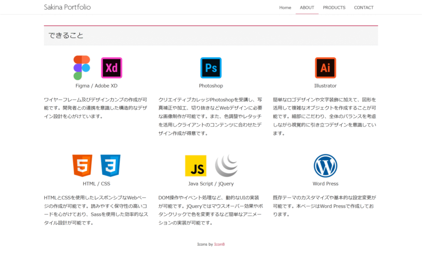Viewport: 422px width, 269px height.
Task: Click the HTML5 shield icon
Action: click(82, 165)
